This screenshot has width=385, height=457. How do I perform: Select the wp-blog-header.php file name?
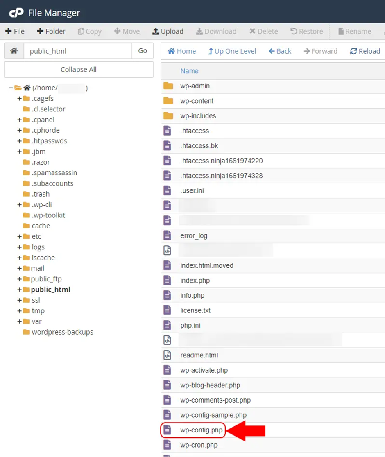210,385
